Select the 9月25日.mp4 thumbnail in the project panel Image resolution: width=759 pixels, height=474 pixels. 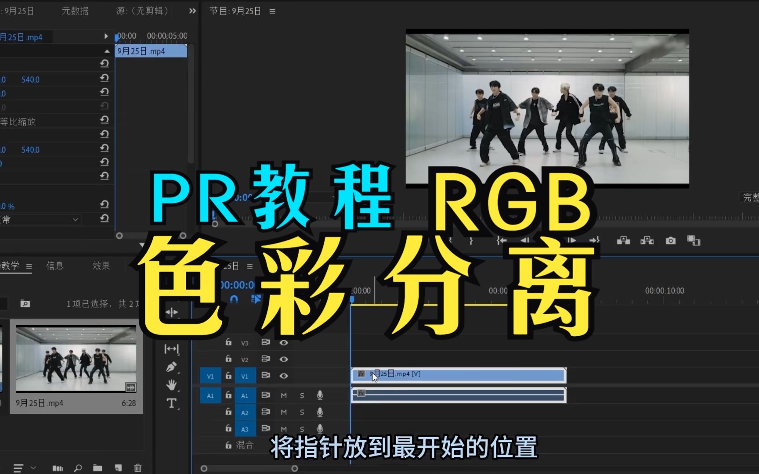[76, 359]
